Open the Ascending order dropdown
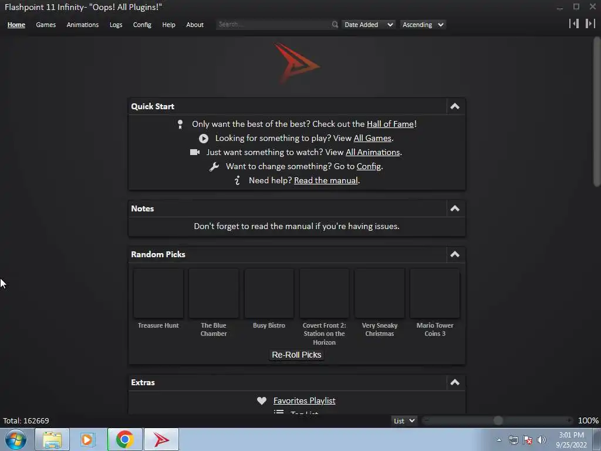The image size is (601, 451). [x=423, y=25]
